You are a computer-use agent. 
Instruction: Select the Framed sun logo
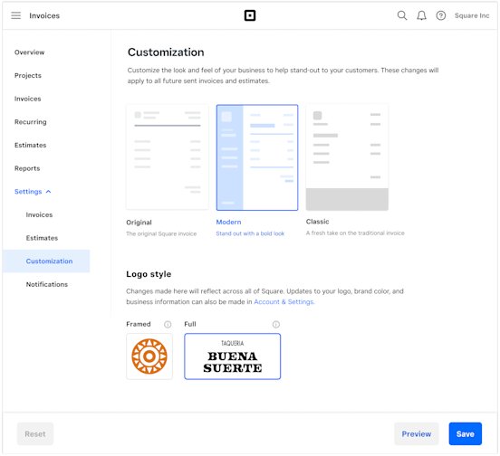[149, 356]
